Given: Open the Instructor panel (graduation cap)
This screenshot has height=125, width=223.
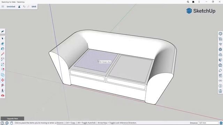Looking at the screenshot, I should click(220, 44).
